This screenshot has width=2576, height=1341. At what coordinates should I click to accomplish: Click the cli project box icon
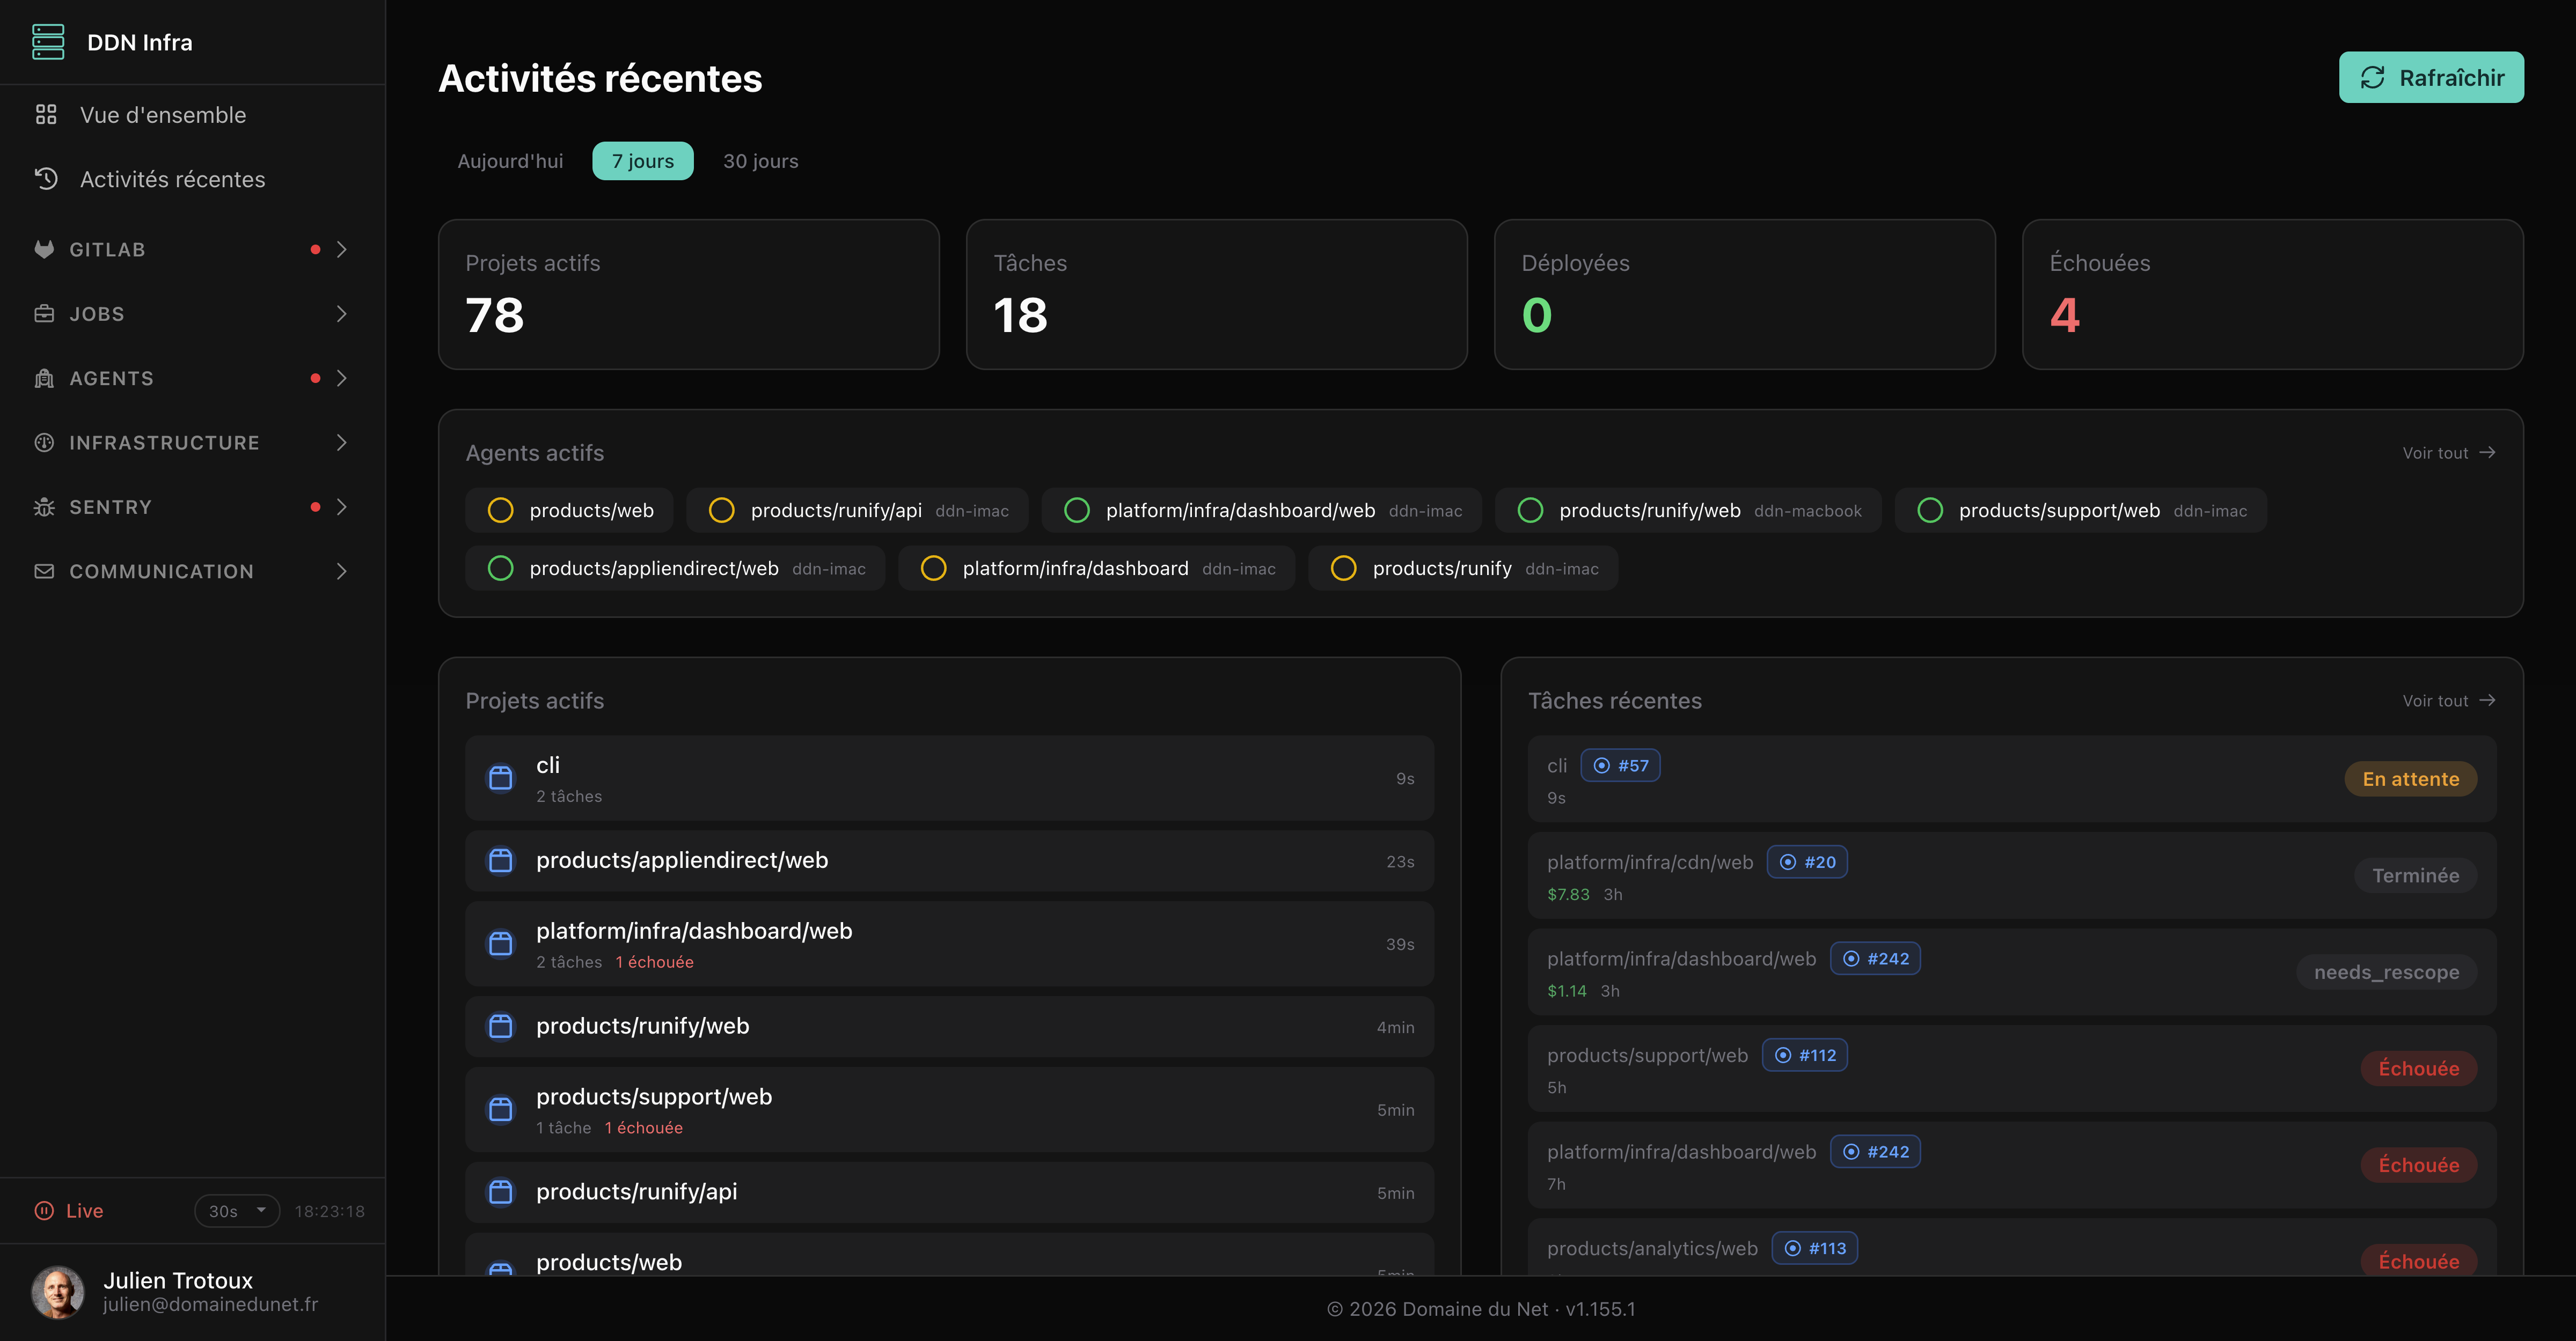coord(500,777)
